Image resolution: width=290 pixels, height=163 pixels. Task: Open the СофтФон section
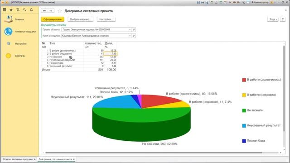15,56
